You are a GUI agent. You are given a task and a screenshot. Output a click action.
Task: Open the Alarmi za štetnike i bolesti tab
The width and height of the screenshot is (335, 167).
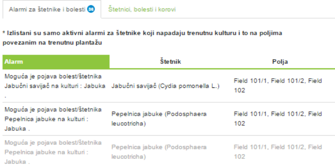(51, 9)
